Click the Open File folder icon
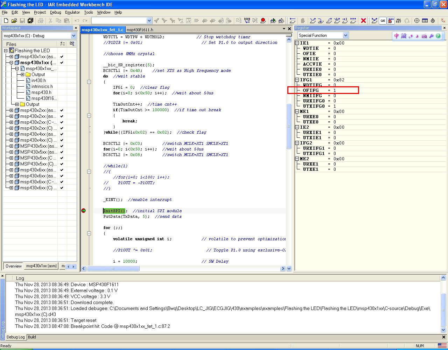The width and height of the screenshot is (448, 350). point(14,21)
